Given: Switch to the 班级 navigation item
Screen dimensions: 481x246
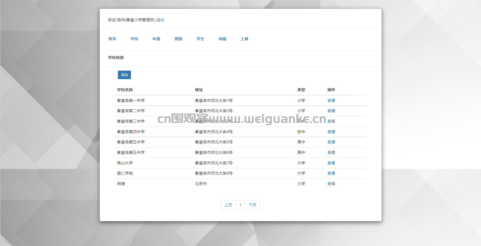Looking at the screenshot, I should 178,39.
